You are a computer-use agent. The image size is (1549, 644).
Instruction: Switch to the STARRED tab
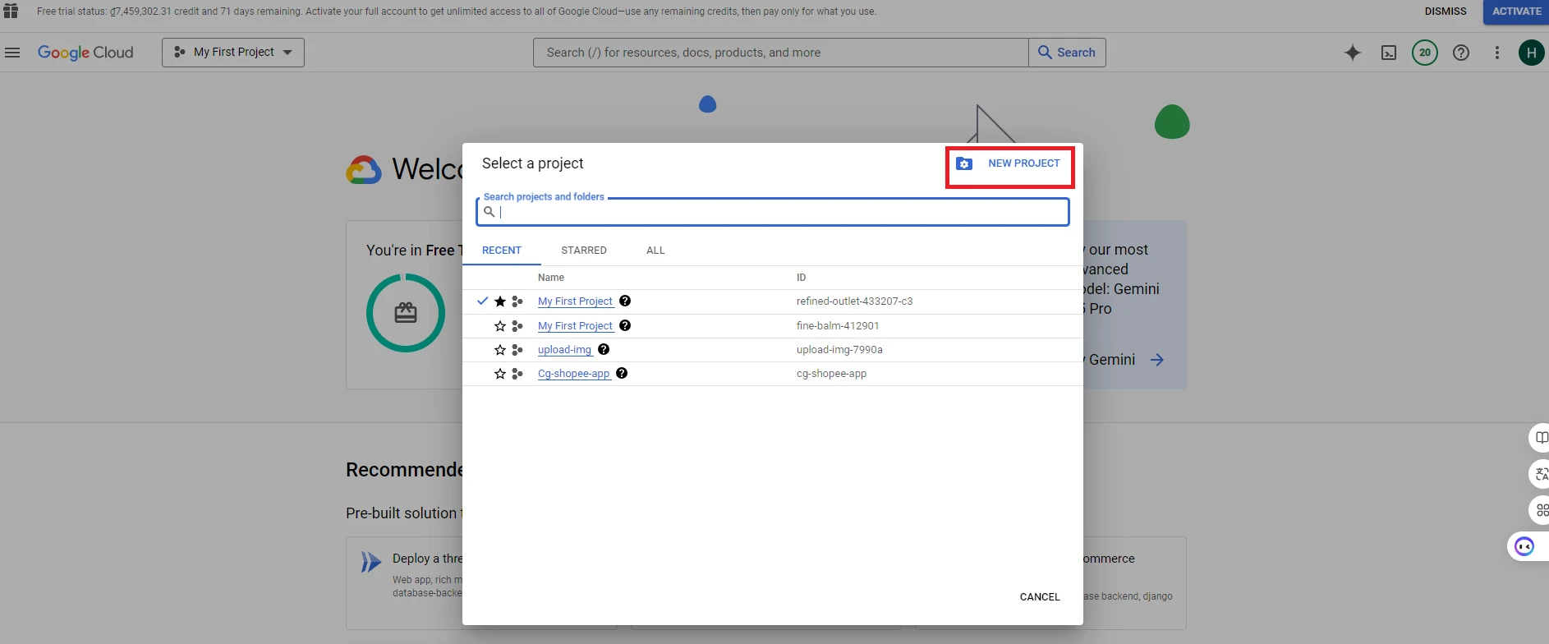pyautogui.click(x=584, y=251)
